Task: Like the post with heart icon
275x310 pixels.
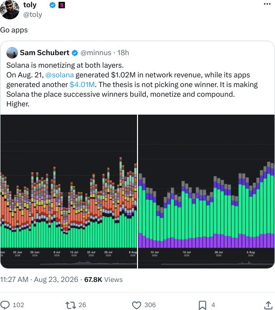Action: pyautogui.click(x=137, y=305)
